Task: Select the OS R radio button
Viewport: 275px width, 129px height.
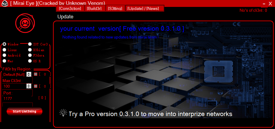Action: click(30, 61)
